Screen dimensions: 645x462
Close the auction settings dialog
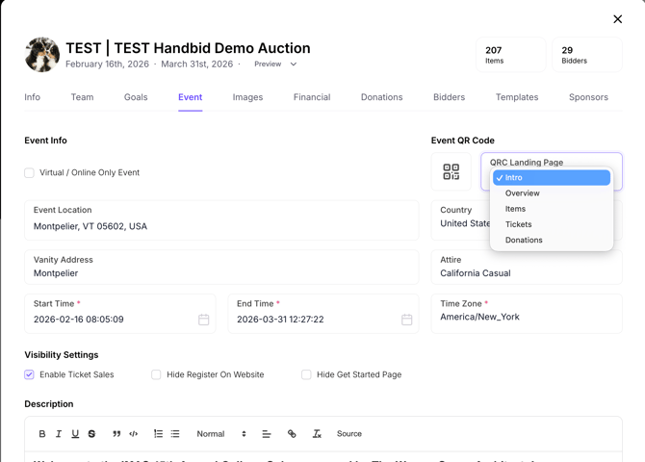pos(617,19)
